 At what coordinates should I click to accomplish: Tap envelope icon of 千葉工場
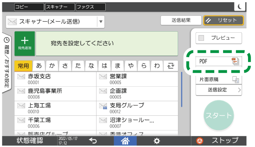[21, 120]
